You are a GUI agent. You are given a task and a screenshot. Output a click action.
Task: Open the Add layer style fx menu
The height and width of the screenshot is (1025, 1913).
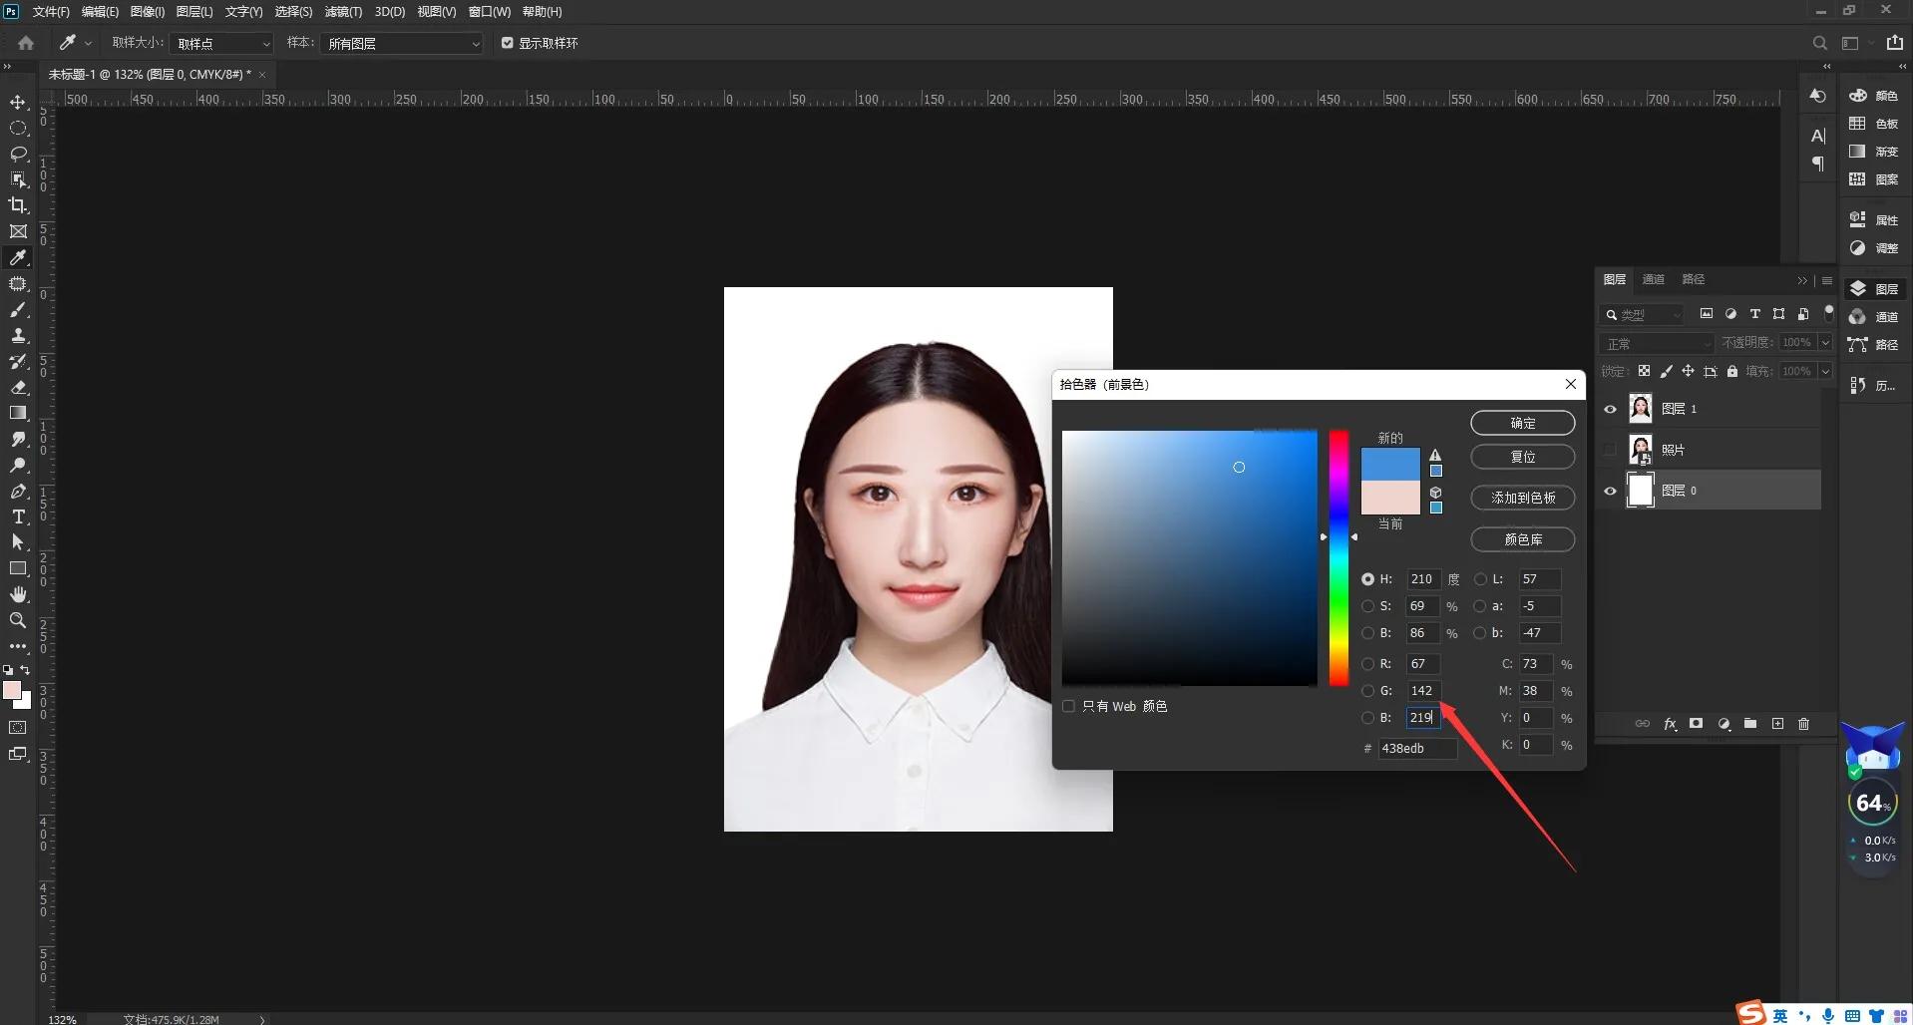click(x=1670, y=724)
